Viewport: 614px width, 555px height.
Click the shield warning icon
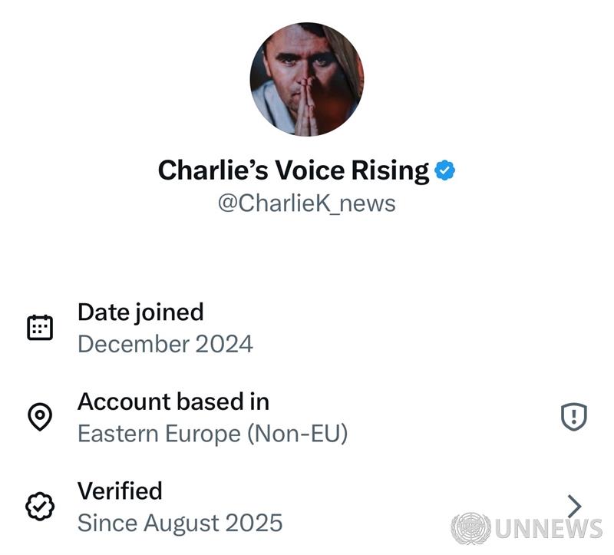[x=573, y=417]
